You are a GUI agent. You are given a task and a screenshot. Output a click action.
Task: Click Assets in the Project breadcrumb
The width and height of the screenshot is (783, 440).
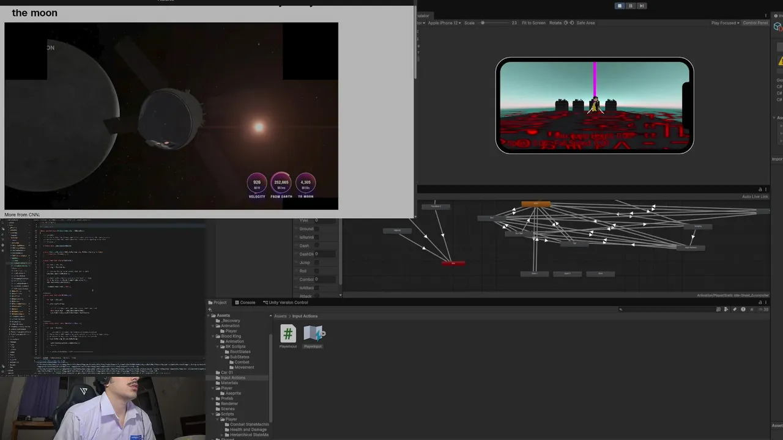(x=280, y=316)
